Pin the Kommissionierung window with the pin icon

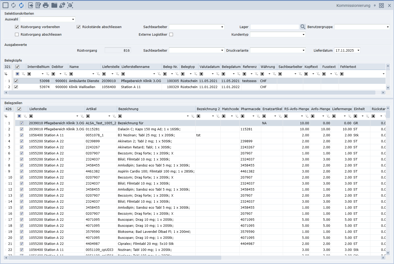pos(375,6)
